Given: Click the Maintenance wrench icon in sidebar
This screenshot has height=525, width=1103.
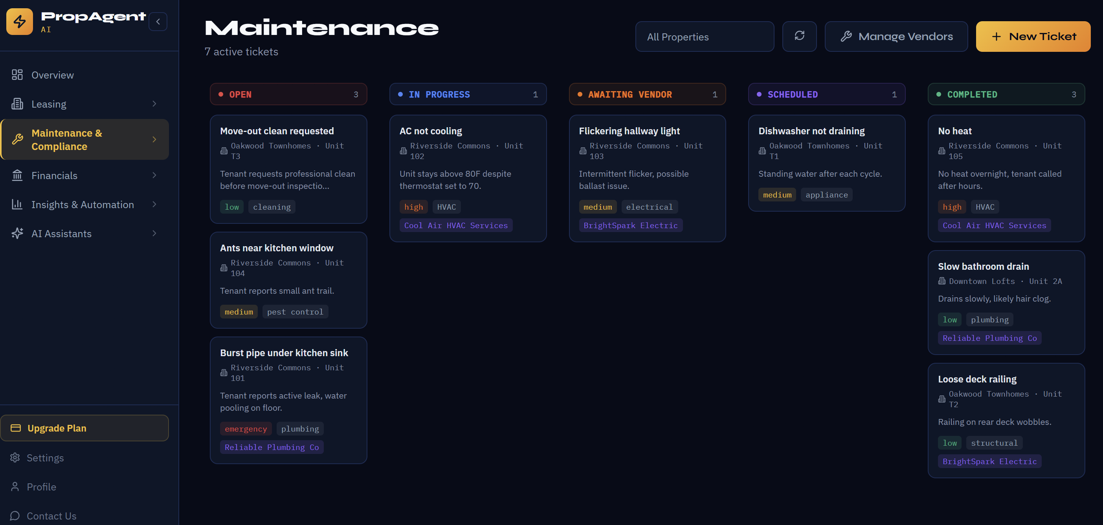Looking at the screenshot, I should 17,139.
